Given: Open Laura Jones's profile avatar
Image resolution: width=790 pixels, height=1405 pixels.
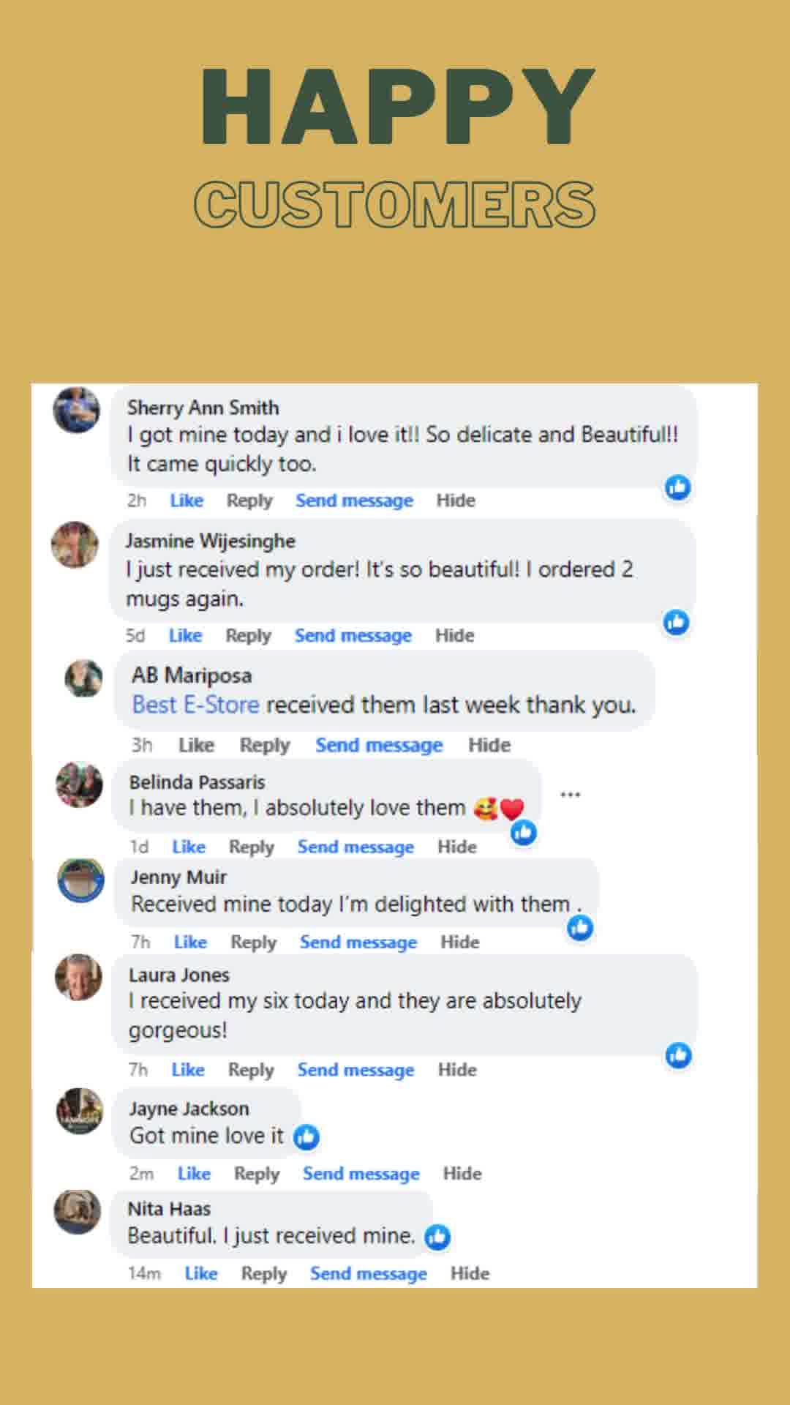Looking at the screenshot, I should (78, 977).
